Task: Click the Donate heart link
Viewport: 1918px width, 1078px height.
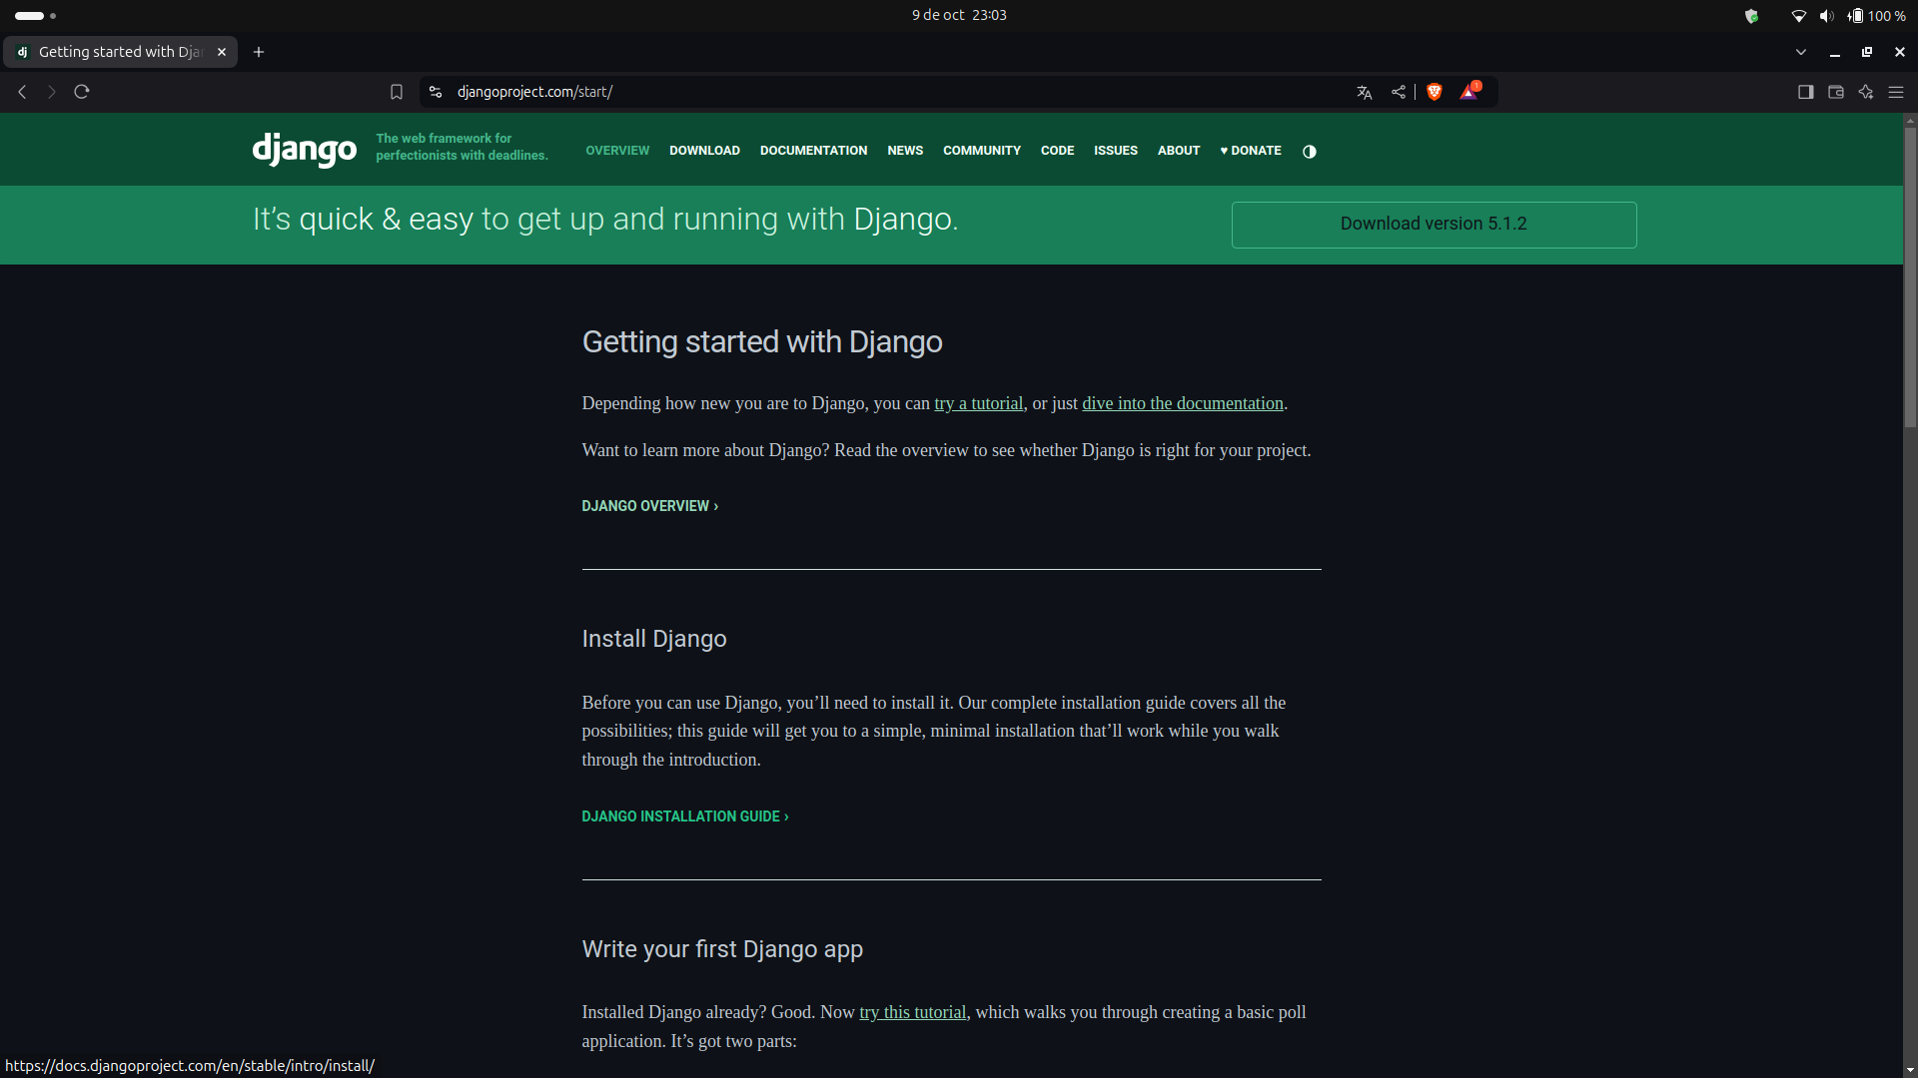Action: click(x=1251, y=151)
